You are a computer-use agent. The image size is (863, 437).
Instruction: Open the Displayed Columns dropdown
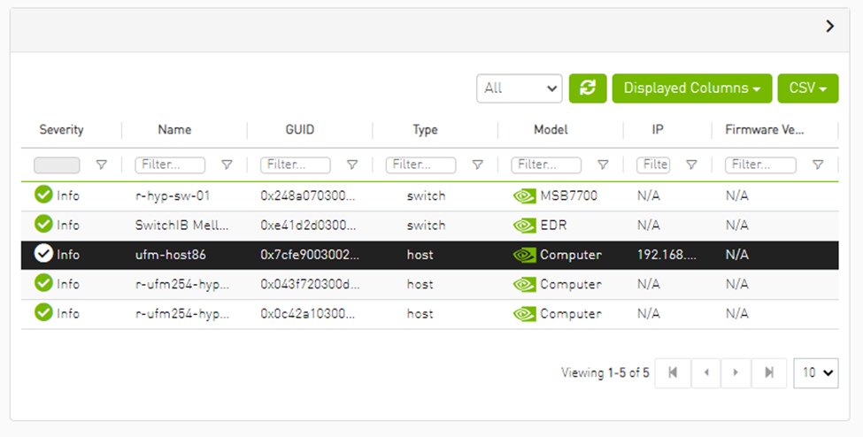691,88
